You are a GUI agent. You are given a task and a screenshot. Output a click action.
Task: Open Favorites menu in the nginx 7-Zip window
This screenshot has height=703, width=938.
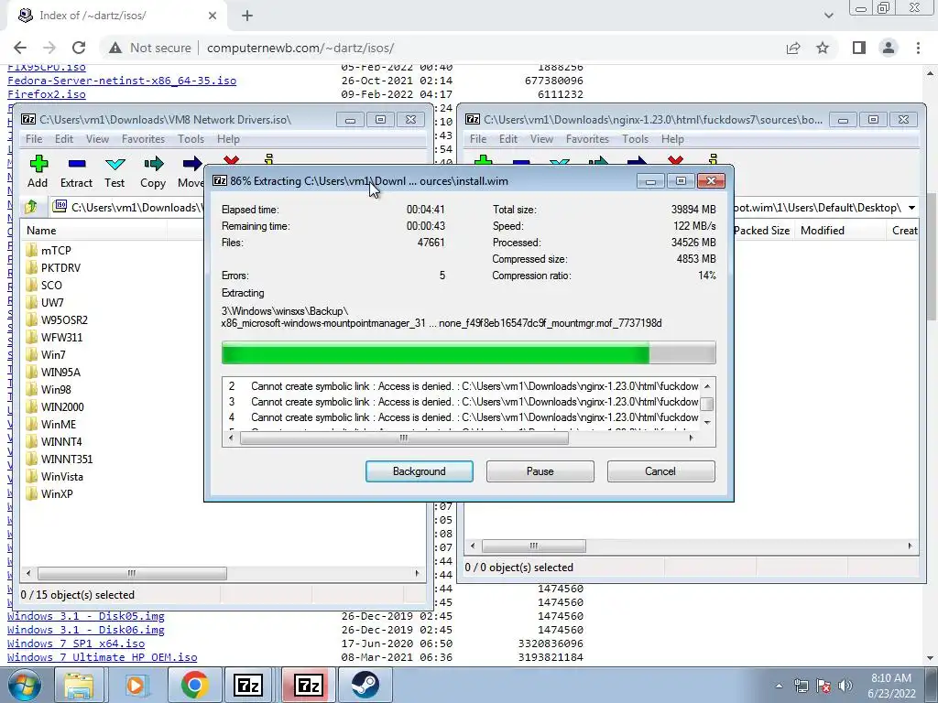point(587,139)
